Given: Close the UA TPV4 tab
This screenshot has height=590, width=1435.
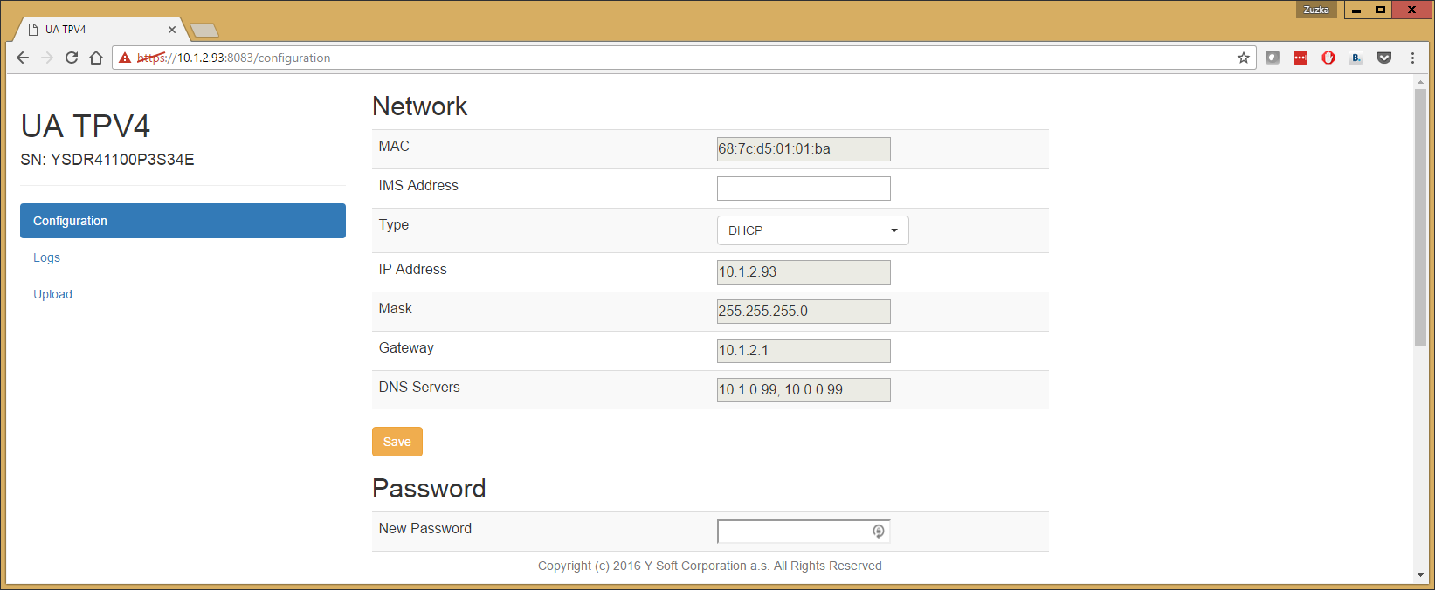Looking at the screenshot, I should pos(172,30).
